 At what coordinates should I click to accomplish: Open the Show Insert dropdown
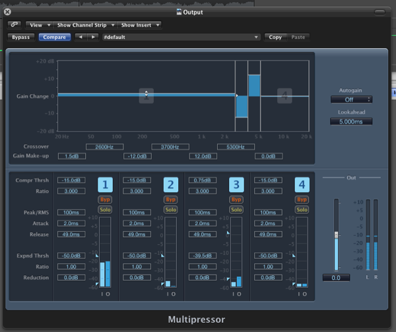139,25
